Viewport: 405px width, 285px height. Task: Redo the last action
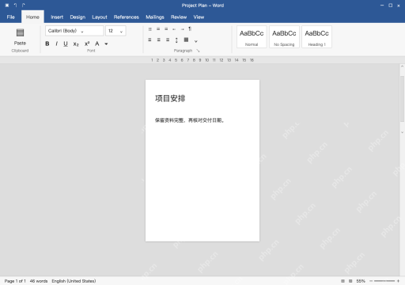[x=24, y=6]
